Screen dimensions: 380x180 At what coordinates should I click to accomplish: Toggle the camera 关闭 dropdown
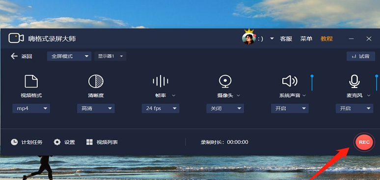click(225, 108)
